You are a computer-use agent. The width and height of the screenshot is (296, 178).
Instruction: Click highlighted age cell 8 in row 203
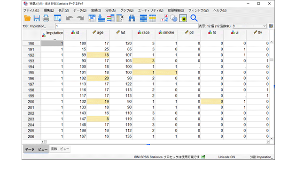click(98, 119)
